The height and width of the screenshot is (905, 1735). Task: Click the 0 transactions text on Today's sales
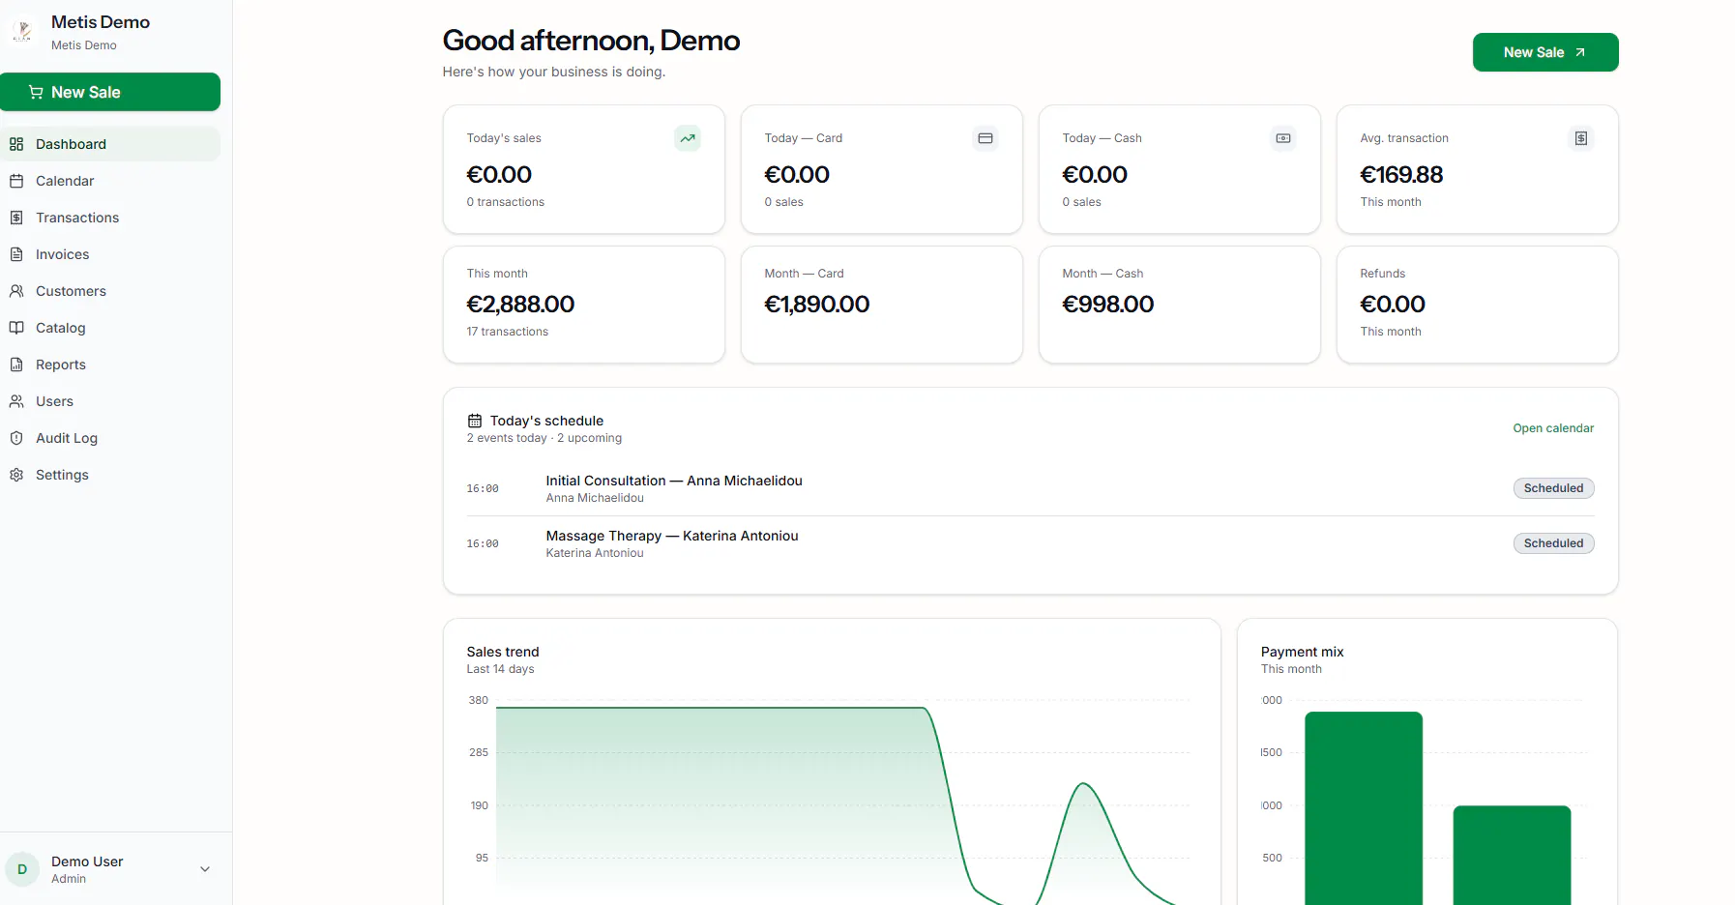coord(506,202)
